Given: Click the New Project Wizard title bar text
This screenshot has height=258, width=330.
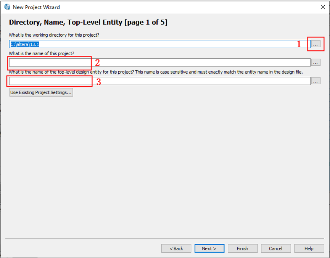Looking at the screenshot, I should click(36, 7).
